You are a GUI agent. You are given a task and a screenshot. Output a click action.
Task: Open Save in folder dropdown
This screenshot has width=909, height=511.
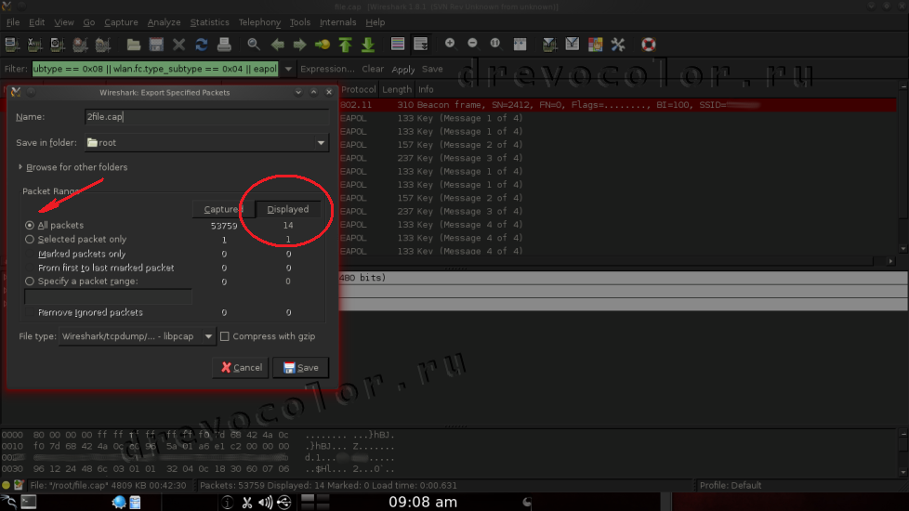(x=321, y=142)
